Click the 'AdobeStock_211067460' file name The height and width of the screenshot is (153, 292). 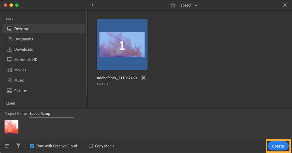pos(117,78)
